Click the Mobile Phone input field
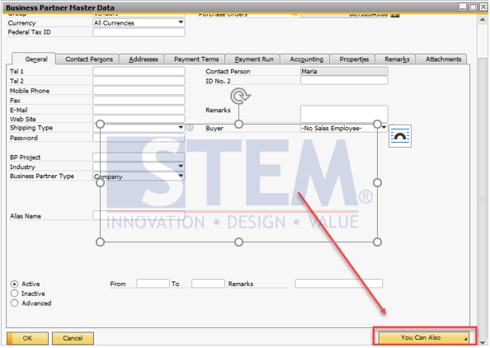This screenshot has width=490, height=348. tap(139, 91)
